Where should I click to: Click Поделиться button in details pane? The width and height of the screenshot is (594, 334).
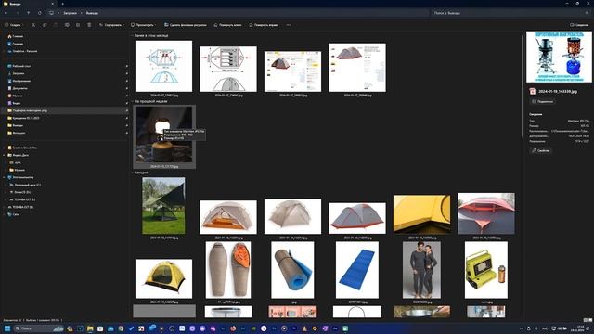point(543,101)
